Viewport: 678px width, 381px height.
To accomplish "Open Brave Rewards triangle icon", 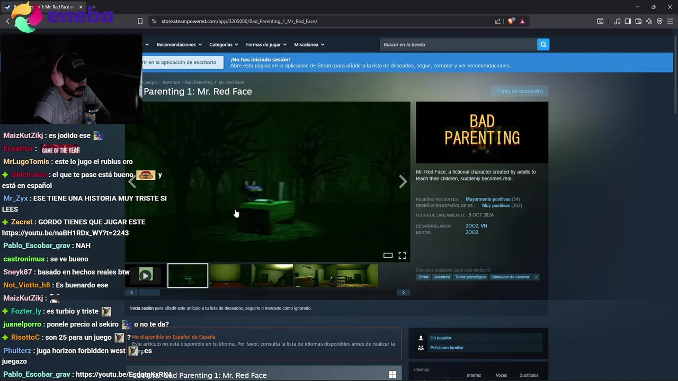I will [x=522, y=21].
